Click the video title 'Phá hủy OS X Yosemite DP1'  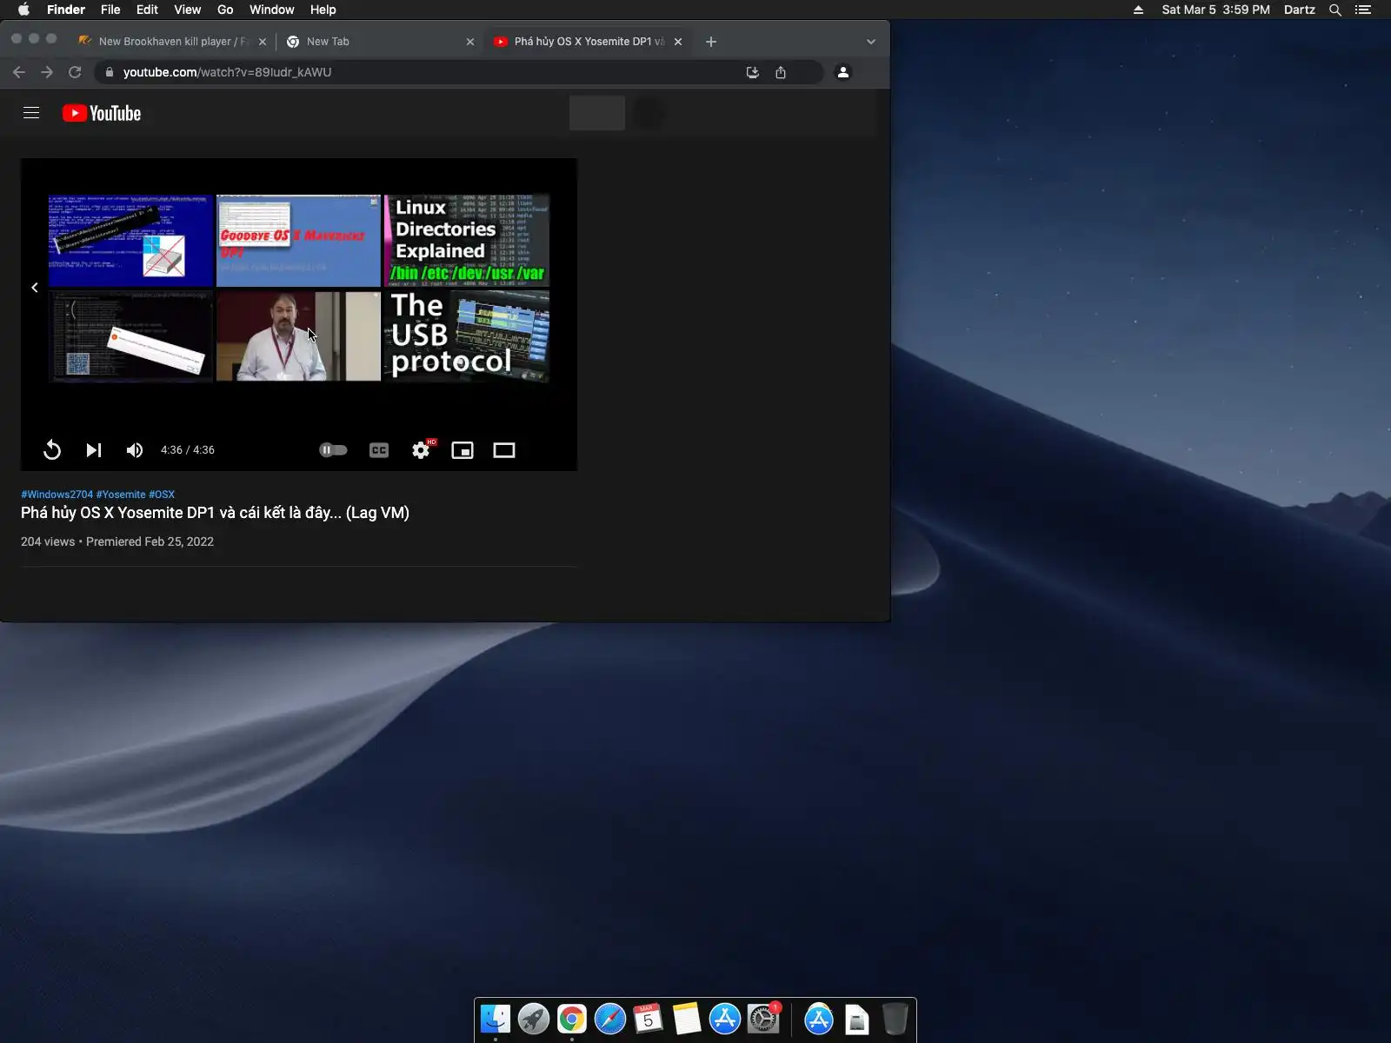coord(215,513)
